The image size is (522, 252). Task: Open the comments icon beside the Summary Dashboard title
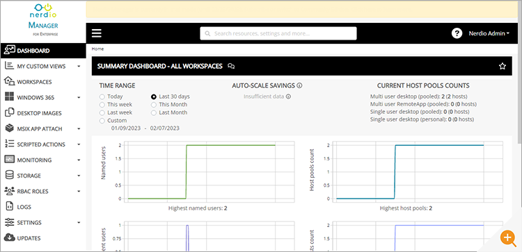(231, 66)
